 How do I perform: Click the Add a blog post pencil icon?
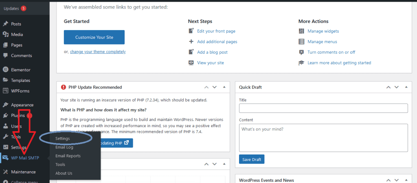pos(191,52)
